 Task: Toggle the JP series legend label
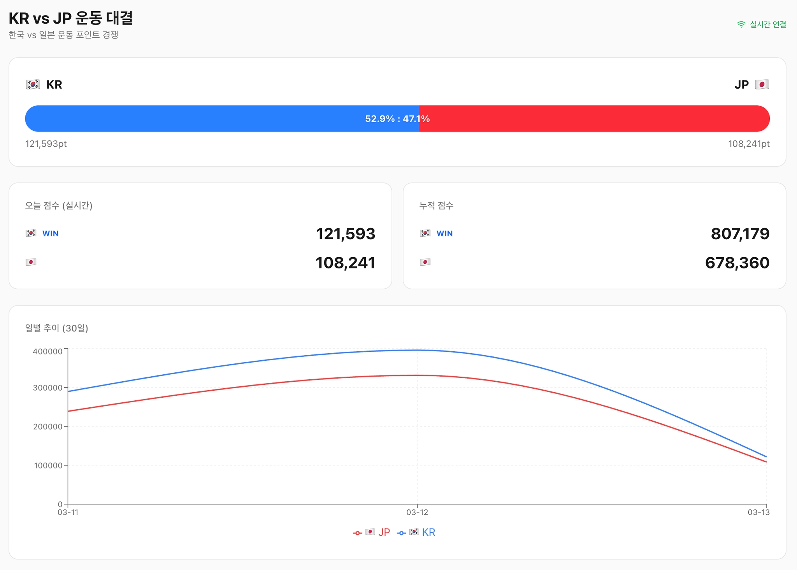pyautogui.click(x=384, y=532)
